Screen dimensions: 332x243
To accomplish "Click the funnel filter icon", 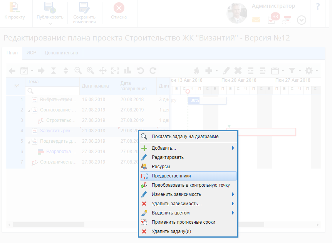I will [x=292, y=71].
